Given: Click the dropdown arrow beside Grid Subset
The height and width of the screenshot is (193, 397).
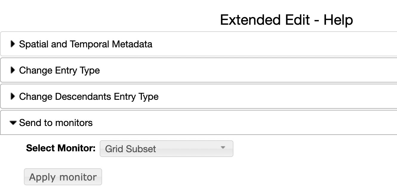Looking at the screenshot, I should tap(223, 148).
